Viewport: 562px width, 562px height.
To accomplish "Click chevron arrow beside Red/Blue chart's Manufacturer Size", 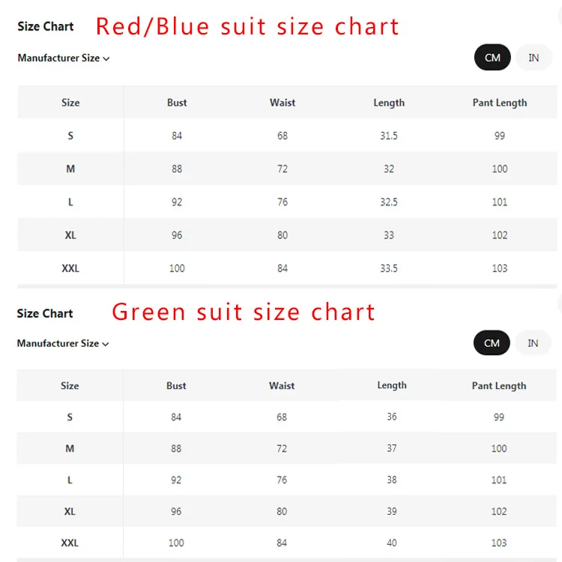I will [x=106, y=58].
